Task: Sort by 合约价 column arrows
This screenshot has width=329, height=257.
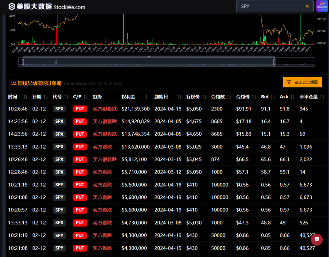Action: click(x=254, y=97)
